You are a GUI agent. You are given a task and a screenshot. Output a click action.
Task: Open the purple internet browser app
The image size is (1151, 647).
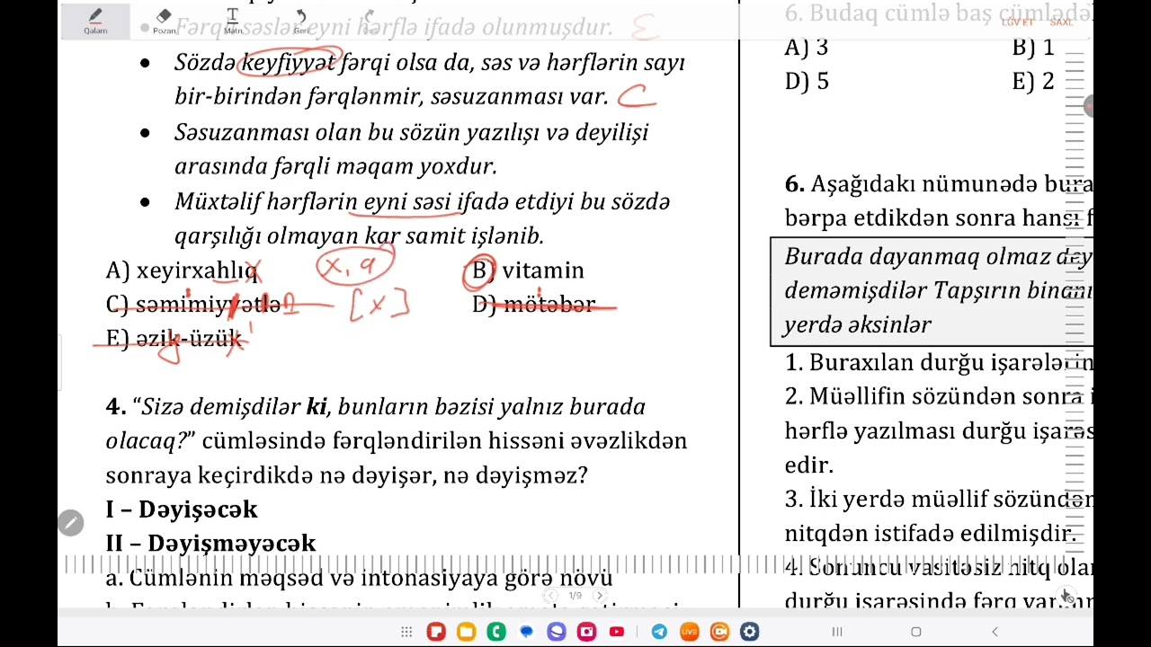click(557, 632)
